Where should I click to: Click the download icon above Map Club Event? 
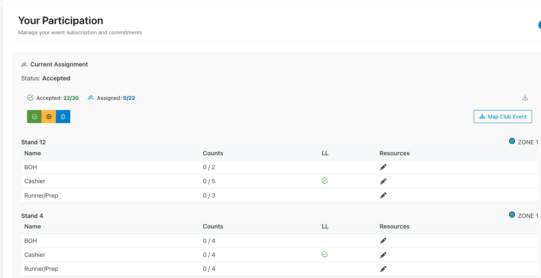[x=525, y=98]
